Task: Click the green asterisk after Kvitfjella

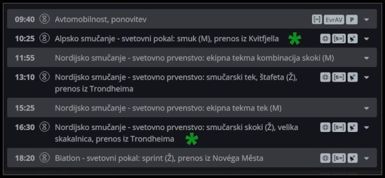Action: [295, 40]
